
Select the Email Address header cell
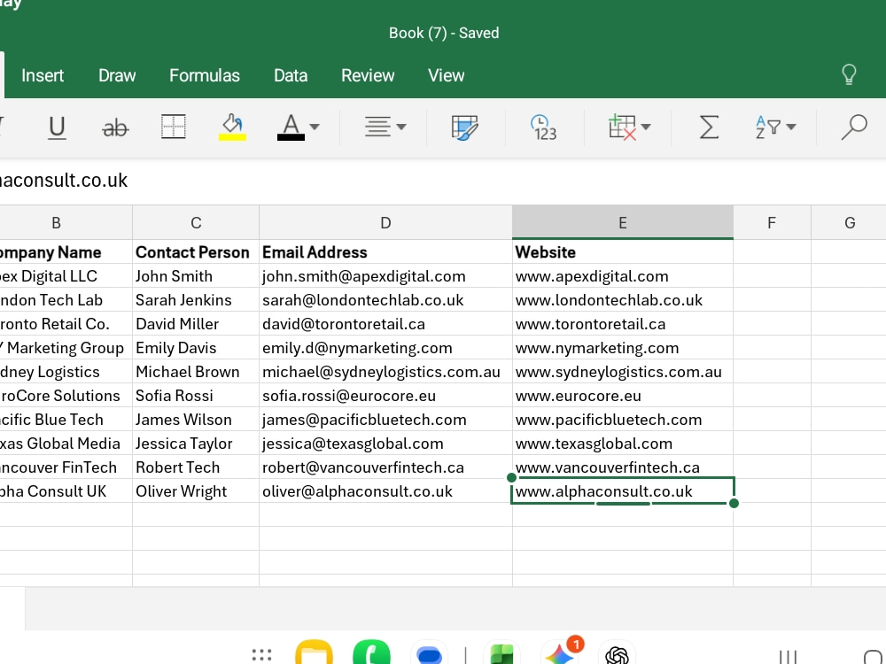coord(385,251)
